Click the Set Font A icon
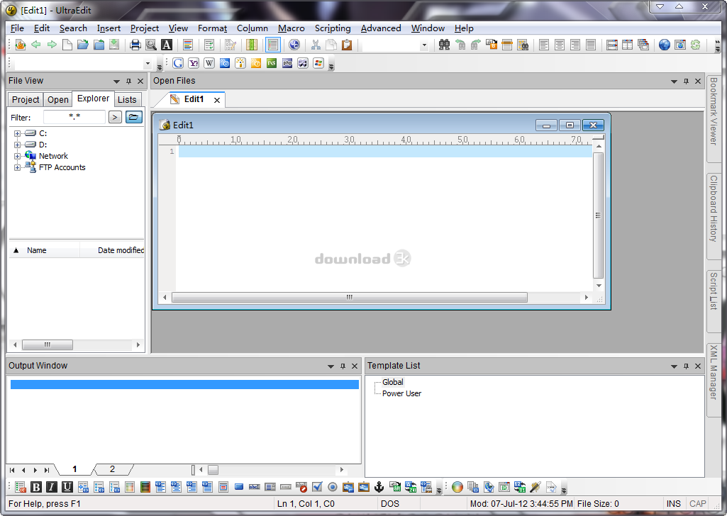Image resolution: width=727 pixels, height=516 pixels. point(167,45)
